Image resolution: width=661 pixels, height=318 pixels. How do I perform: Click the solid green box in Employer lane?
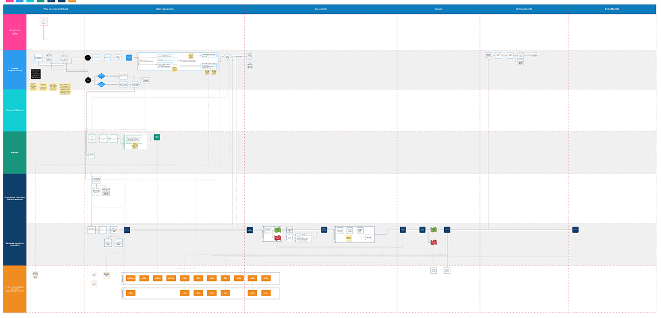(157, 137)
